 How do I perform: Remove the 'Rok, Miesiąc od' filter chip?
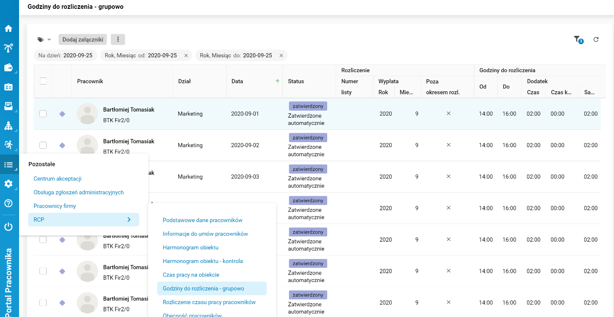click(186, 55)
